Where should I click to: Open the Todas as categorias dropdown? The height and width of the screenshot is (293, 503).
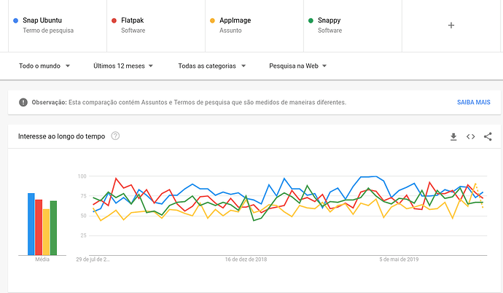pyautogui.click(x=211, y=66)
